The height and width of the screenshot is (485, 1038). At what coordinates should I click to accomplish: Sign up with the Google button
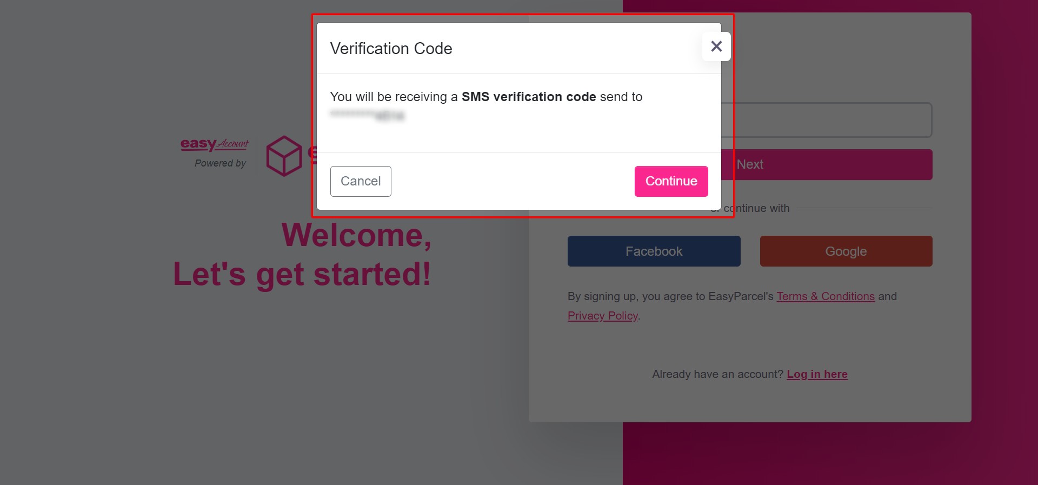click(846, 251)
